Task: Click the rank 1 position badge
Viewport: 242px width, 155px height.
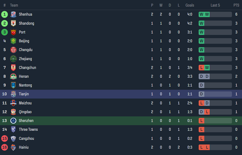Action: 4,14
